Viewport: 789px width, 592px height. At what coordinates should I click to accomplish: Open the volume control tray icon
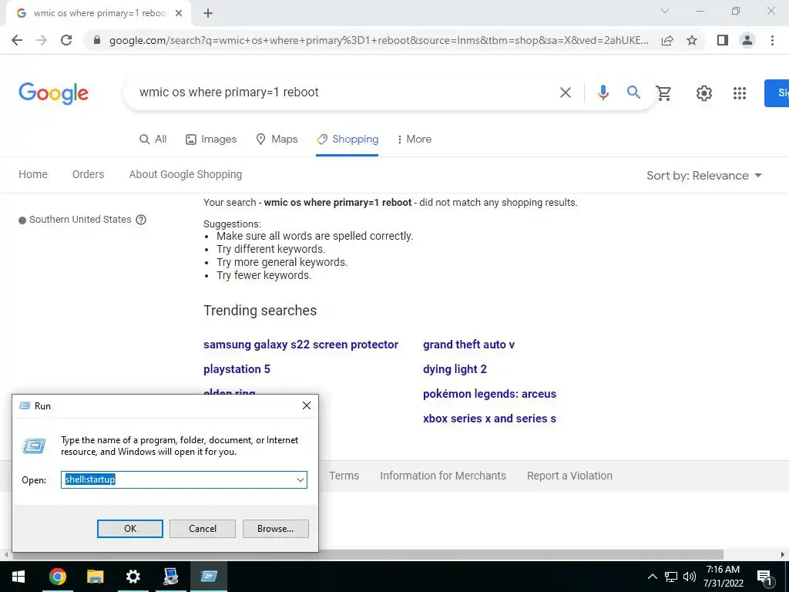[690, 577]
